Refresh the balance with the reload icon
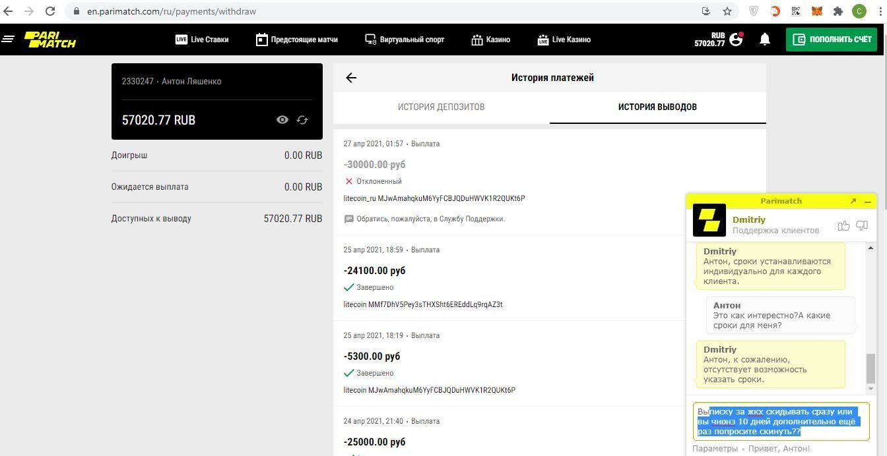Viewport: 887px width, 456px height. click(x=302, y=120)
